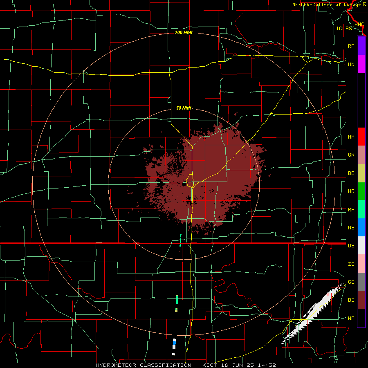Click the DS dry snow white swatch

click(361, 245)
